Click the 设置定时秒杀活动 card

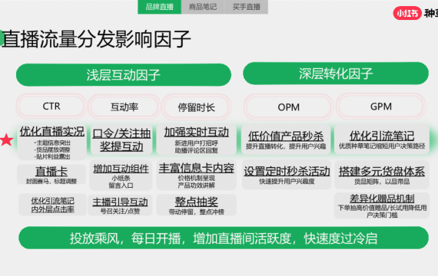point(287,175)
